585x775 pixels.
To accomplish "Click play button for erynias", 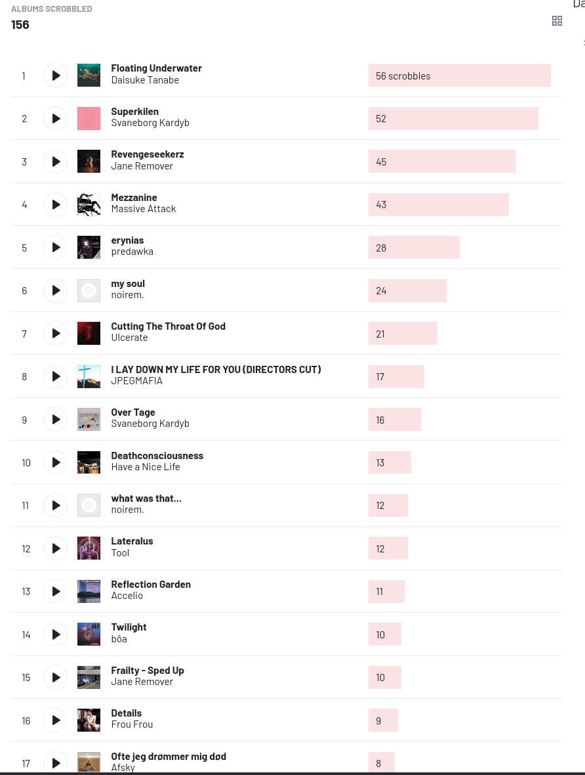I will pyautogui.click(x=56, y=248).
